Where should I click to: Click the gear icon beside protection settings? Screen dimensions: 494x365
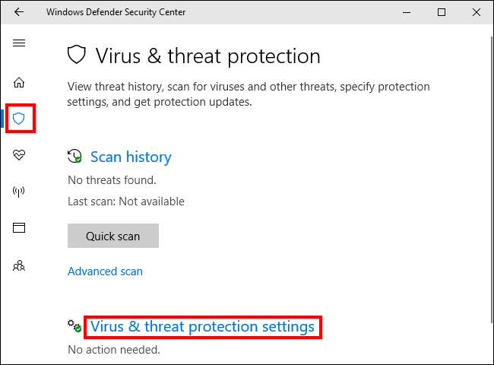coord(74,326)
